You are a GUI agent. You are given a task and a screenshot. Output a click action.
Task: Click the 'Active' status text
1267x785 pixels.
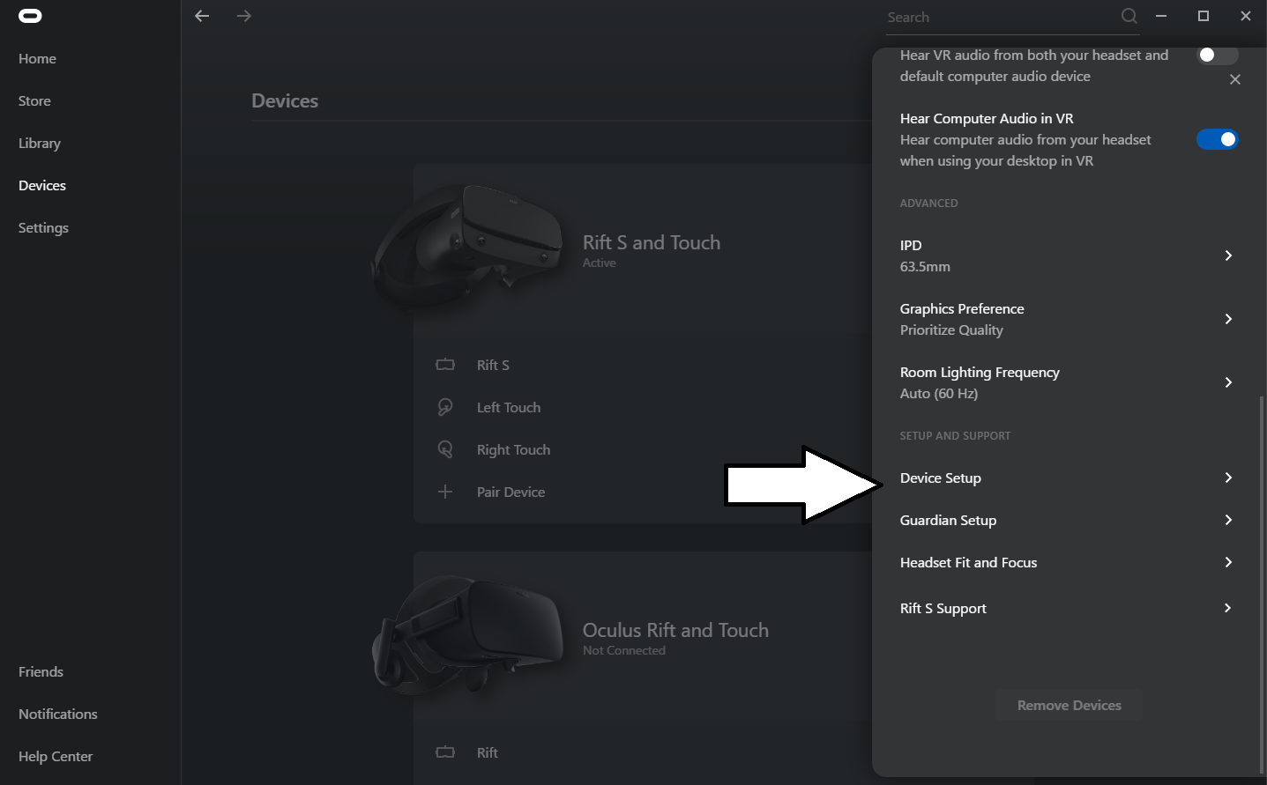point(599,263)
